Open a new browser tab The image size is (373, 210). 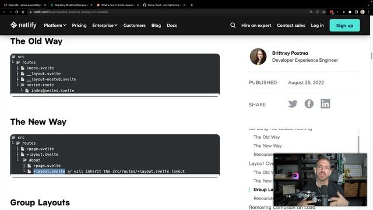192,5
